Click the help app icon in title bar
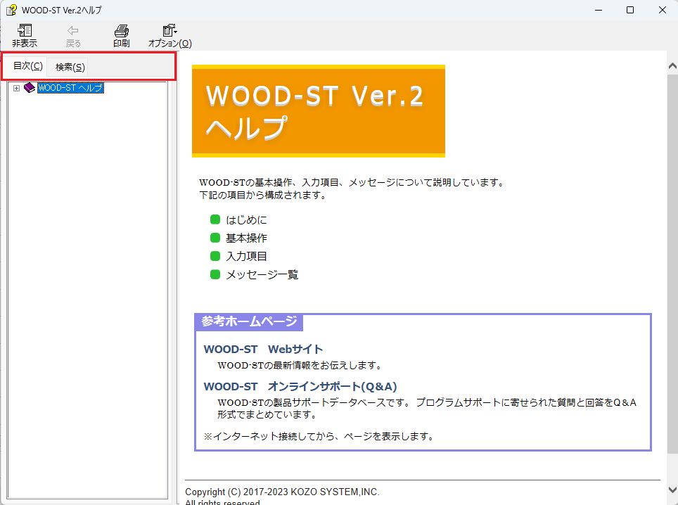 click(11, 10)
